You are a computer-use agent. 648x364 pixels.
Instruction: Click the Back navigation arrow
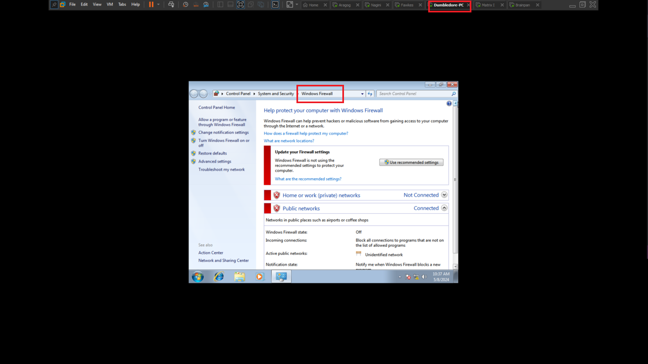click(194, 93)
